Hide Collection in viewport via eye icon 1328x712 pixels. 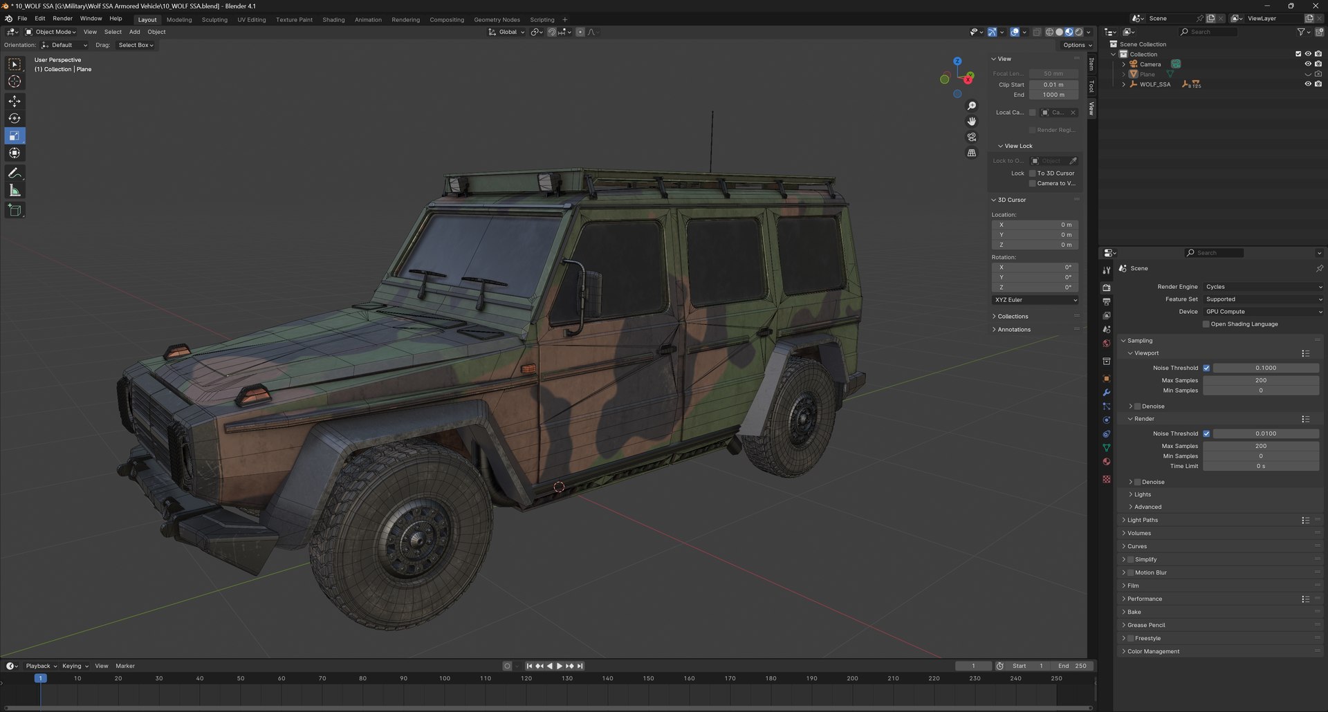pos(1308,54)
